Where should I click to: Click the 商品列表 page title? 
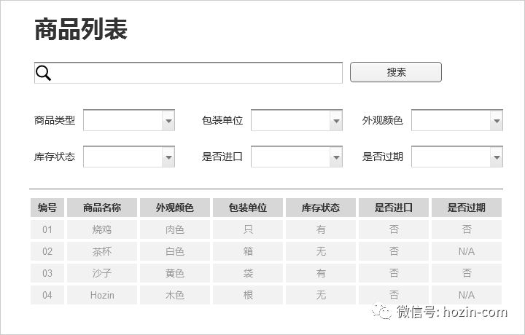point(81,29)
